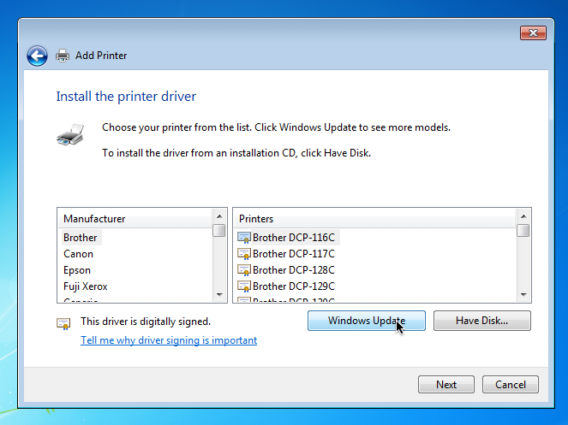Click Manufacturer list scroll up arrow
568x425 pixels.
click(219, 216)
